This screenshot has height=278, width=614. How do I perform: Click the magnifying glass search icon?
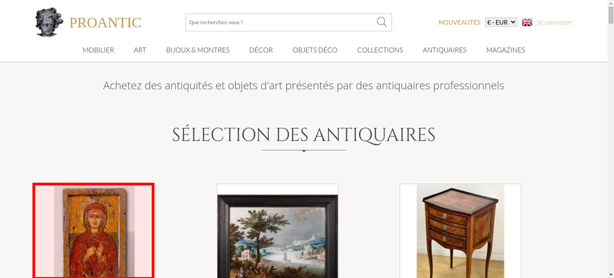[382, 22]
